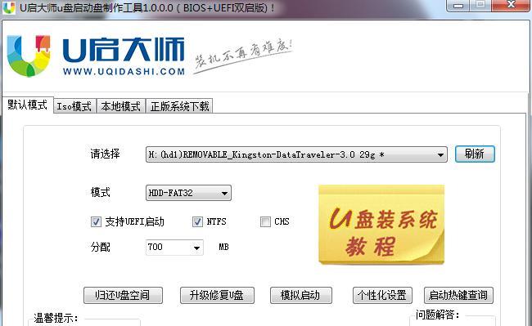
Task: Close the U启大师 window
Action: pos(511,6)
